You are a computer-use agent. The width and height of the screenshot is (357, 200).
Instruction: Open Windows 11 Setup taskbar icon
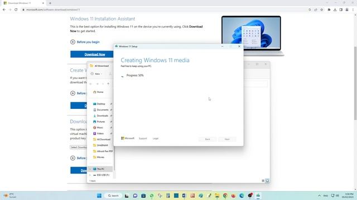tap(258, 196)
